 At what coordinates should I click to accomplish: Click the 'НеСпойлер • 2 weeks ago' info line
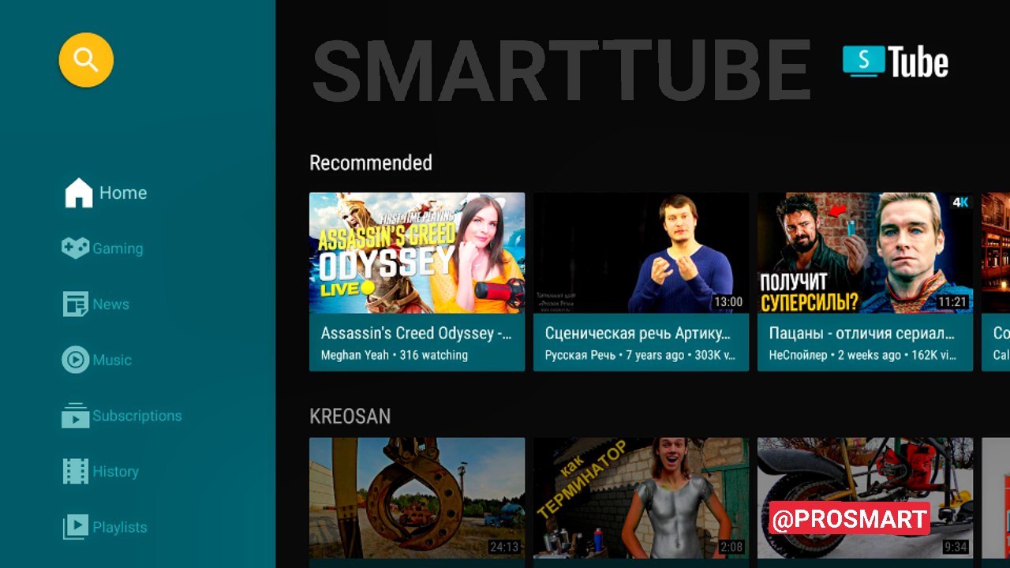coord(863,355)
